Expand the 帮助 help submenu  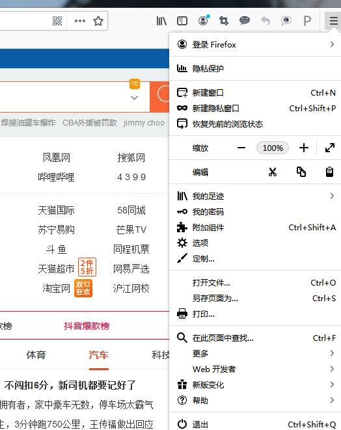(255, 400)
